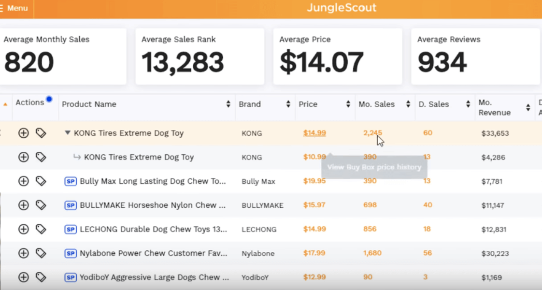Image resolution: width=542 pixels, height=290 pixels.
Task: Sort table by Product Name column arrows
Action: (x=228, y=104)
